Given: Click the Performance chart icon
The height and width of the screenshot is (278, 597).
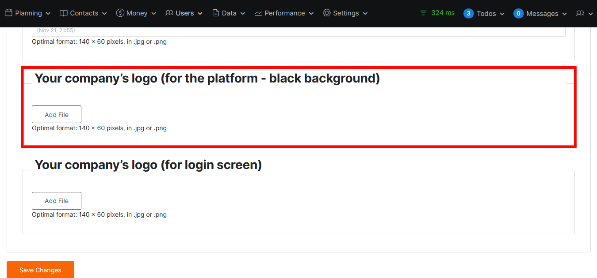Looking at the screenshot, I should 258,13.
